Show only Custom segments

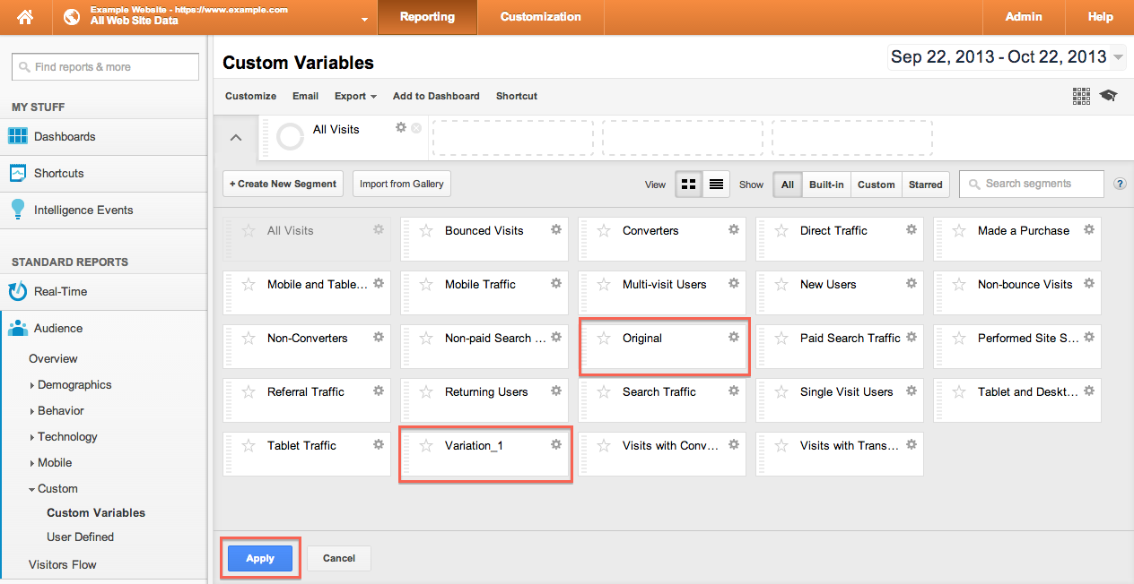(876, 185)
